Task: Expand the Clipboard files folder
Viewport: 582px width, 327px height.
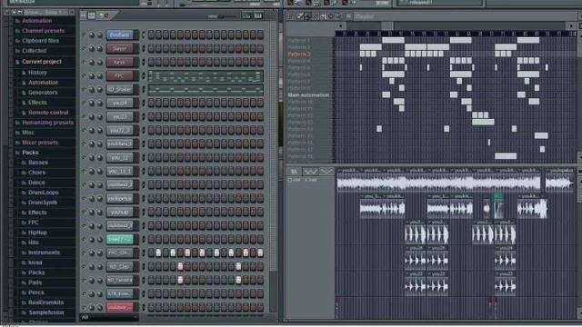Action: (40, 41)
